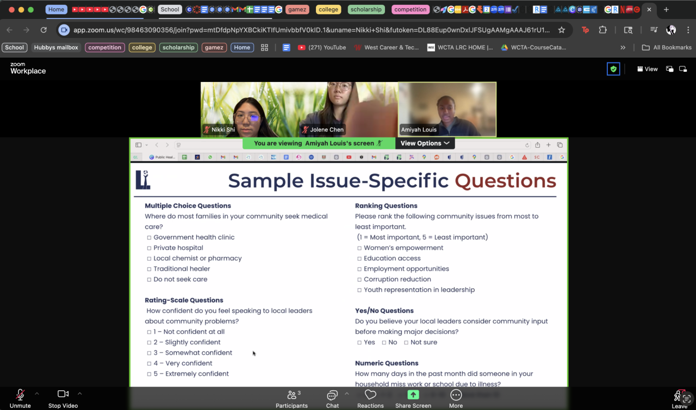Open the WCTA LRC HOME bookmark

click(460, 47)
